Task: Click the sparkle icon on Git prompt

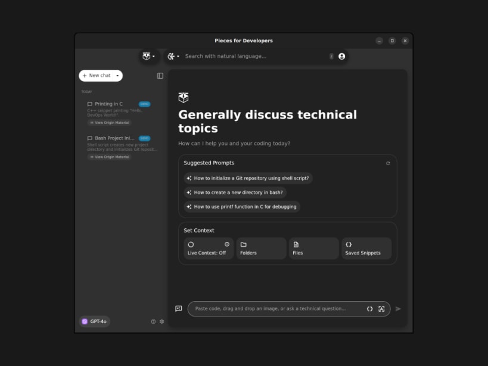Action: [189, 178]
